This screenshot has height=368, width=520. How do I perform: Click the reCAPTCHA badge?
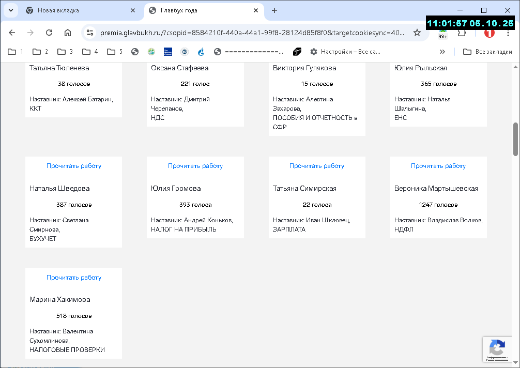click(497, 349)
